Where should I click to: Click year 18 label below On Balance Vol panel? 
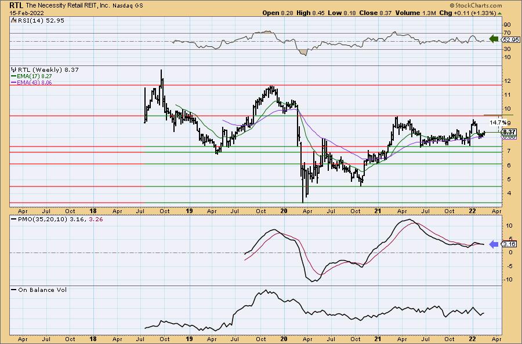(93, 339)
